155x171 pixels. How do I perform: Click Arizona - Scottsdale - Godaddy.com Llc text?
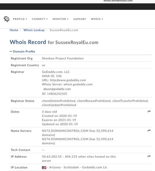tap(78, 167)
